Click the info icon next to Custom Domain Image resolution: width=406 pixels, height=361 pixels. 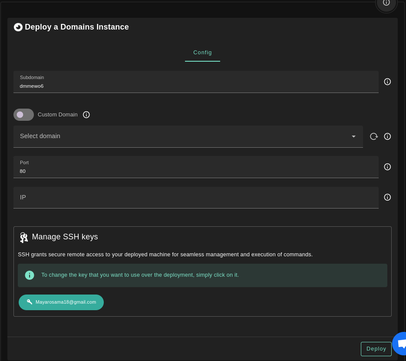[86, 115]
